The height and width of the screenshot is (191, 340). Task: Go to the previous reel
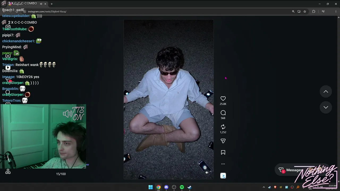pos(326,92)
